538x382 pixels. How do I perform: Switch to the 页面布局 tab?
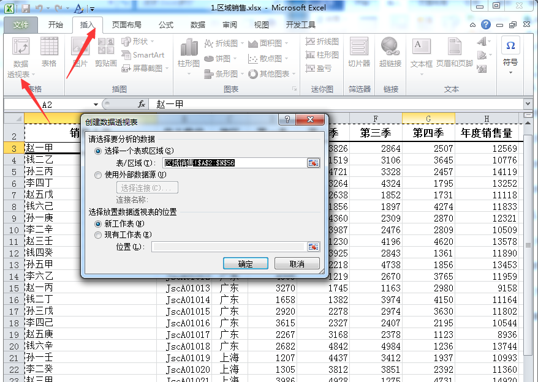pos(127,25)
